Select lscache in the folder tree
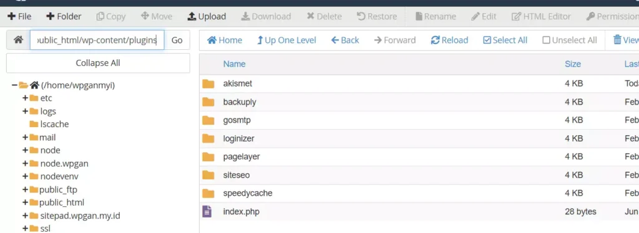 click(x=55, y=124)
